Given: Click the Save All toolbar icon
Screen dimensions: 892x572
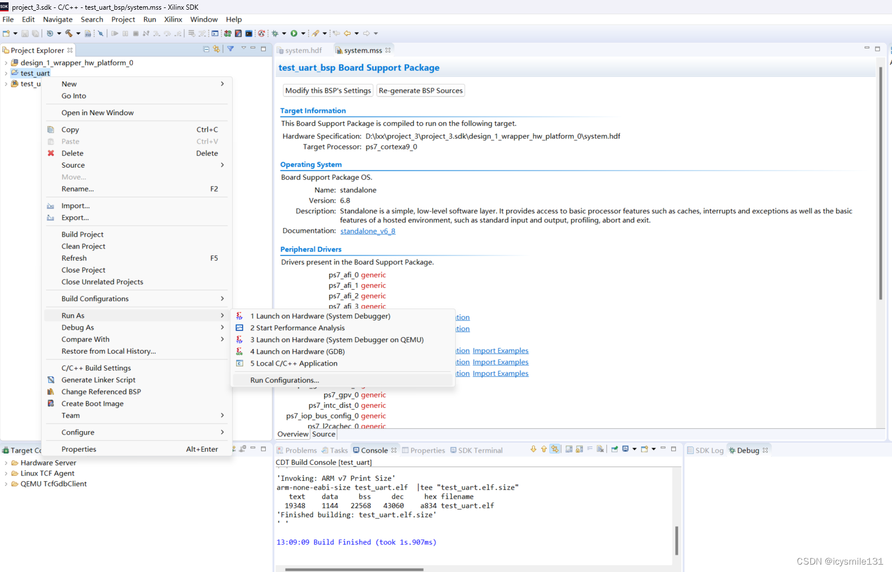Looking at the screenshot, I should 35,33.
